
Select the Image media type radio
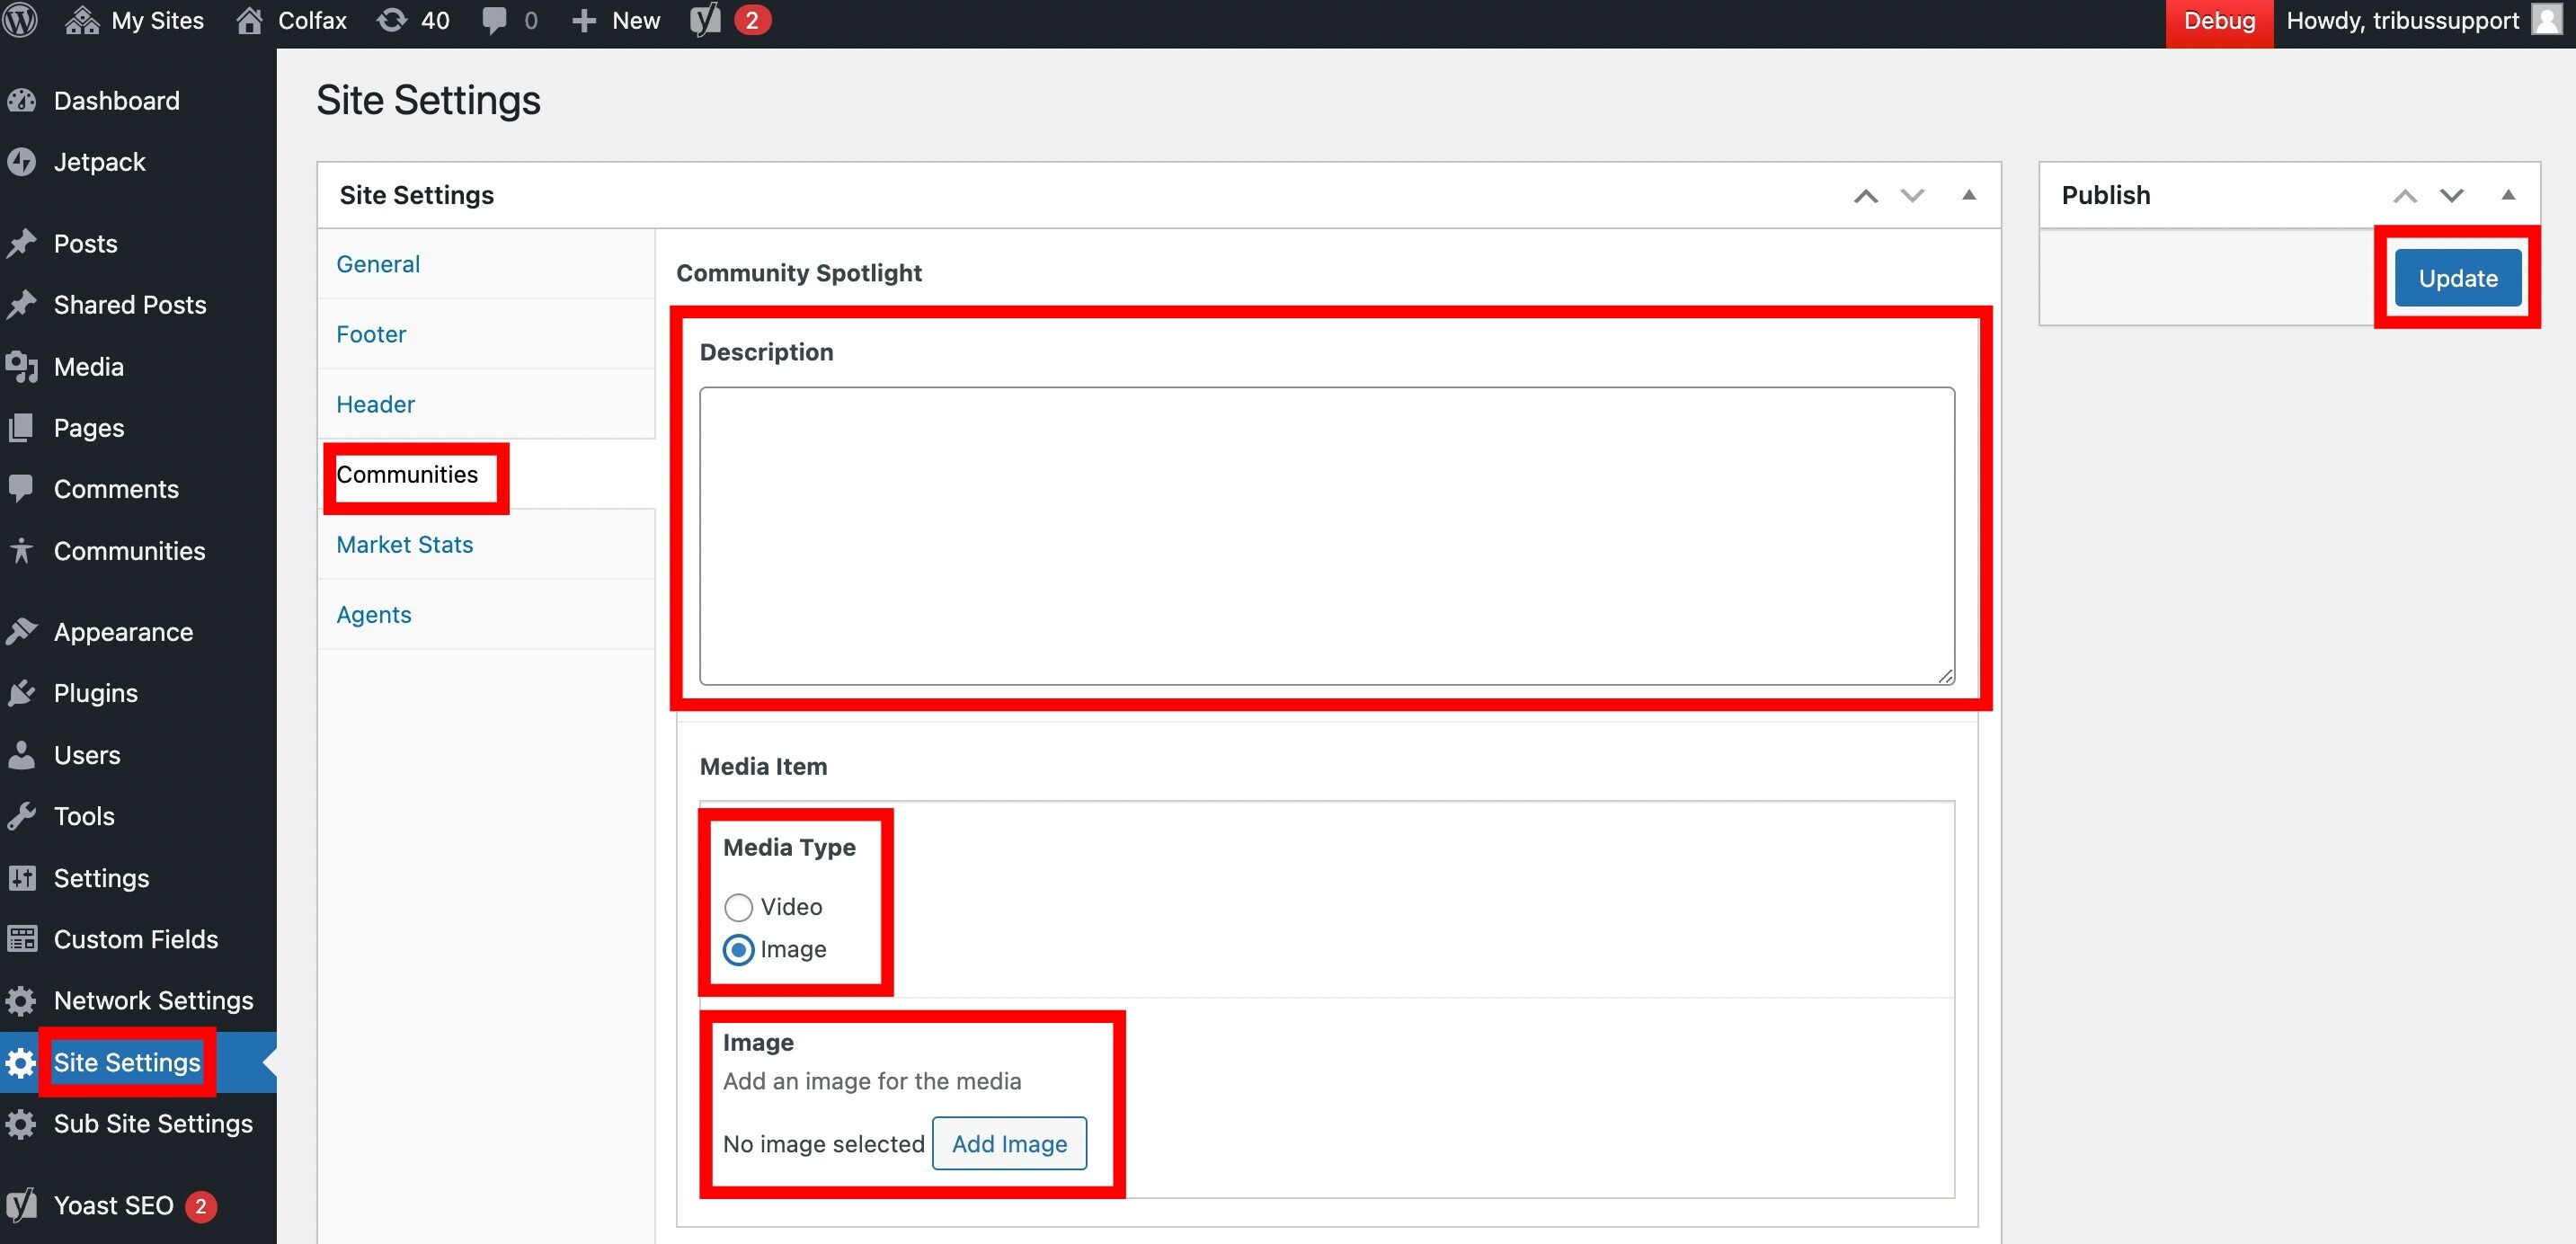pos(738,949)
